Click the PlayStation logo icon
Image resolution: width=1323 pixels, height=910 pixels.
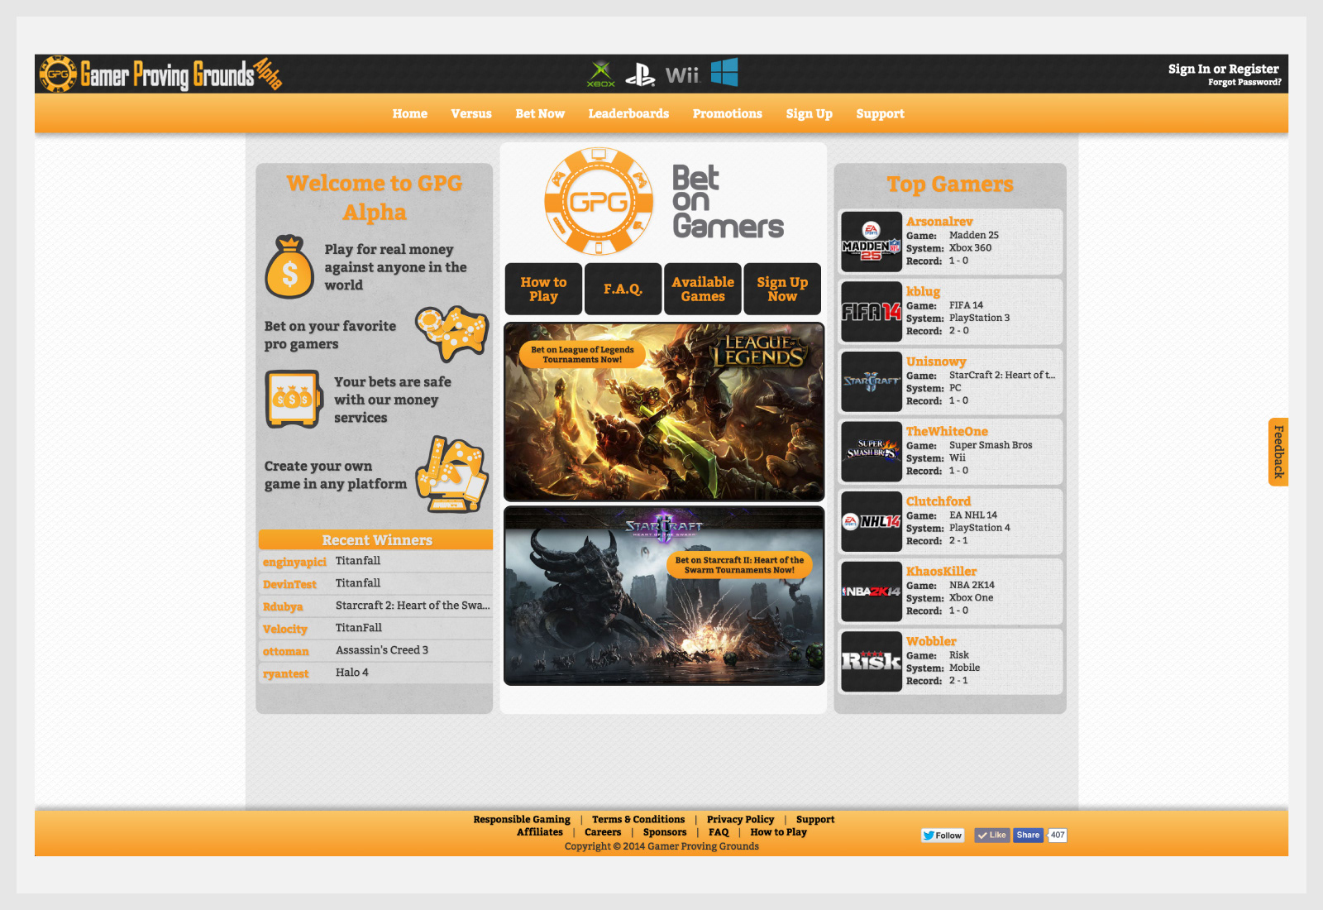[x=640, y=75]
